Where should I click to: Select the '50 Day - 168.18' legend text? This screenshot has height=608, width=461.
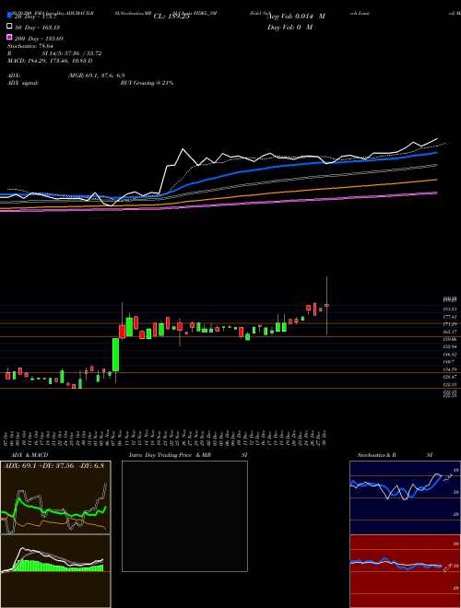pos(37,27)
